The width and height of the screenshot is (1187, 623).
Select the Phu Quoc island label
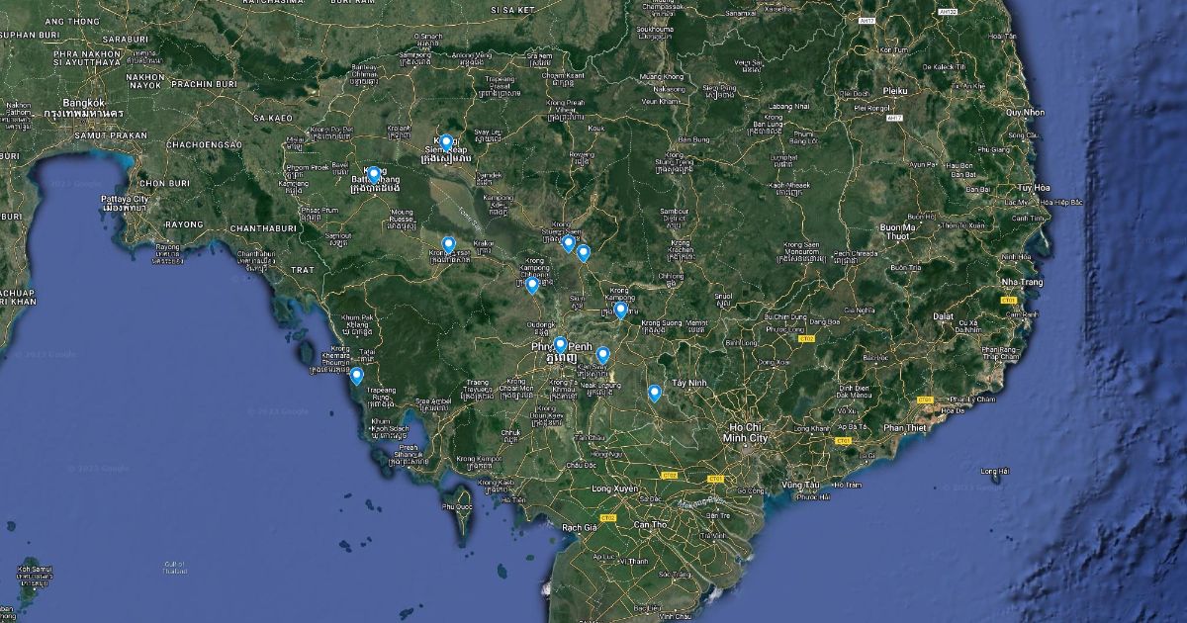pyautogui.click(x=459, y=505)
